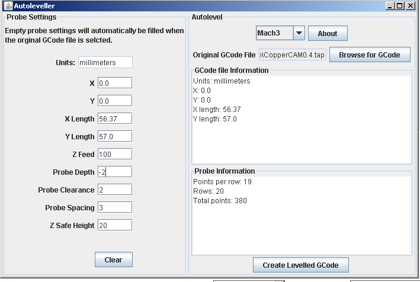420x282 pixels.
Task: Click the X Length field showing 56.37
Action: 115,118
